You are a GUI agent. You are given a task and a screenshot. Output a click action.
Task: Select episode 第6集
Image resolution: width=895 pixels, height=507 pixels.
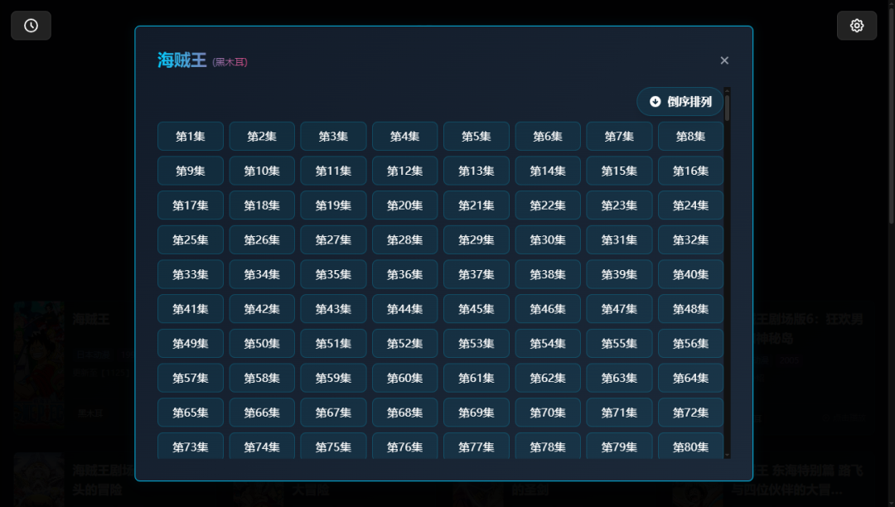coord(548,137)
